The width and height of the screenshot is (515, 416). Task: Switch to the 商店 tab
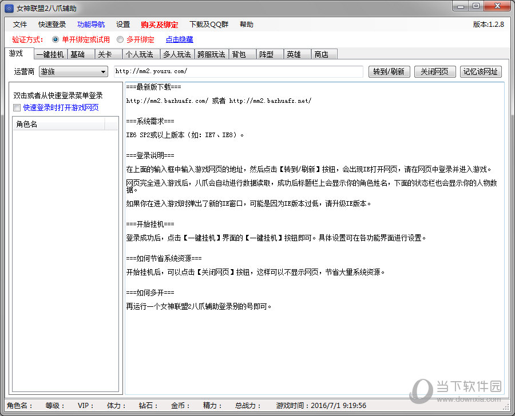(x=324, y=54)
